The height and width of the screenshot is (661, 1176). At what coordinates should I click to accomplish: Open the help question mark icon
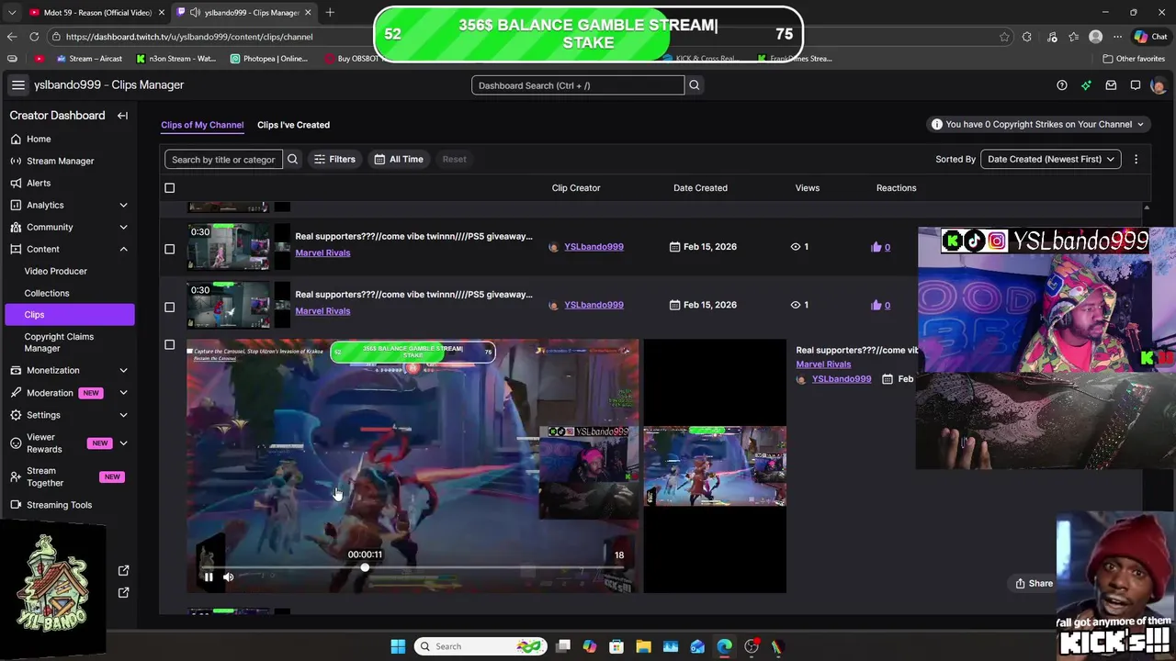tap(1062, 85)
